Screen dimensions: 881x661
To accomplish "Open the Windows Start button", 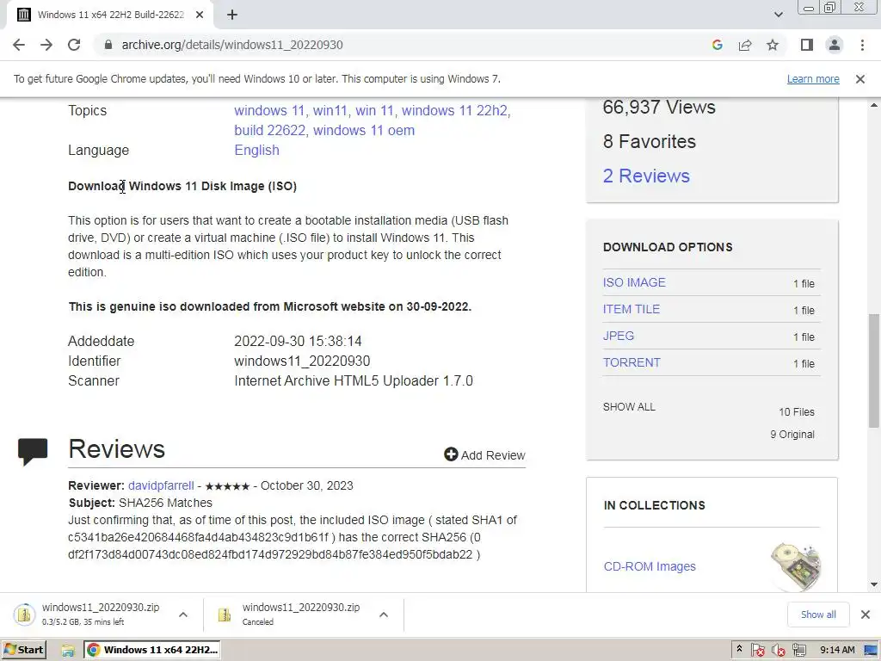I will coord(24,650).
